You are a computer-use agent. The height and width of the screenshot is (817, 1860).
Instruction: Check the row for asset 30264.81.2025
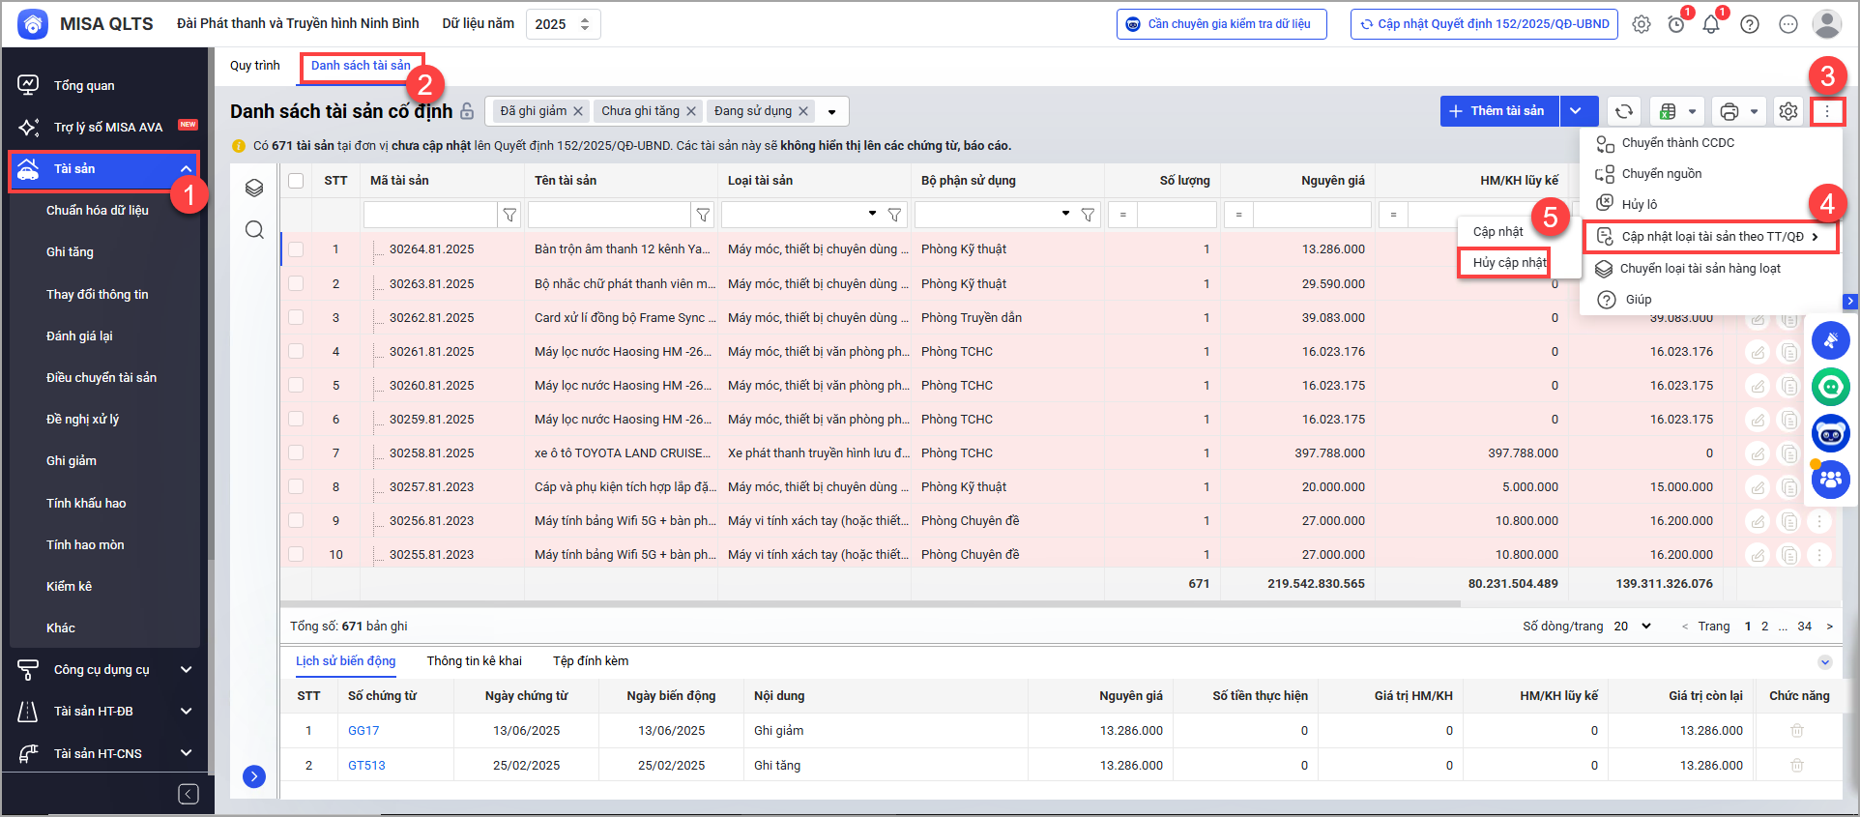tap(296, 249)
